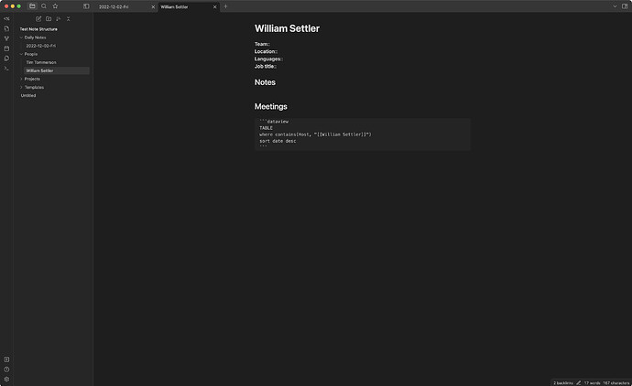Image resolution: width=632 pixels, height=386 pixels.
Task: Click the dataview code block
Action: (x=363, y=134)
